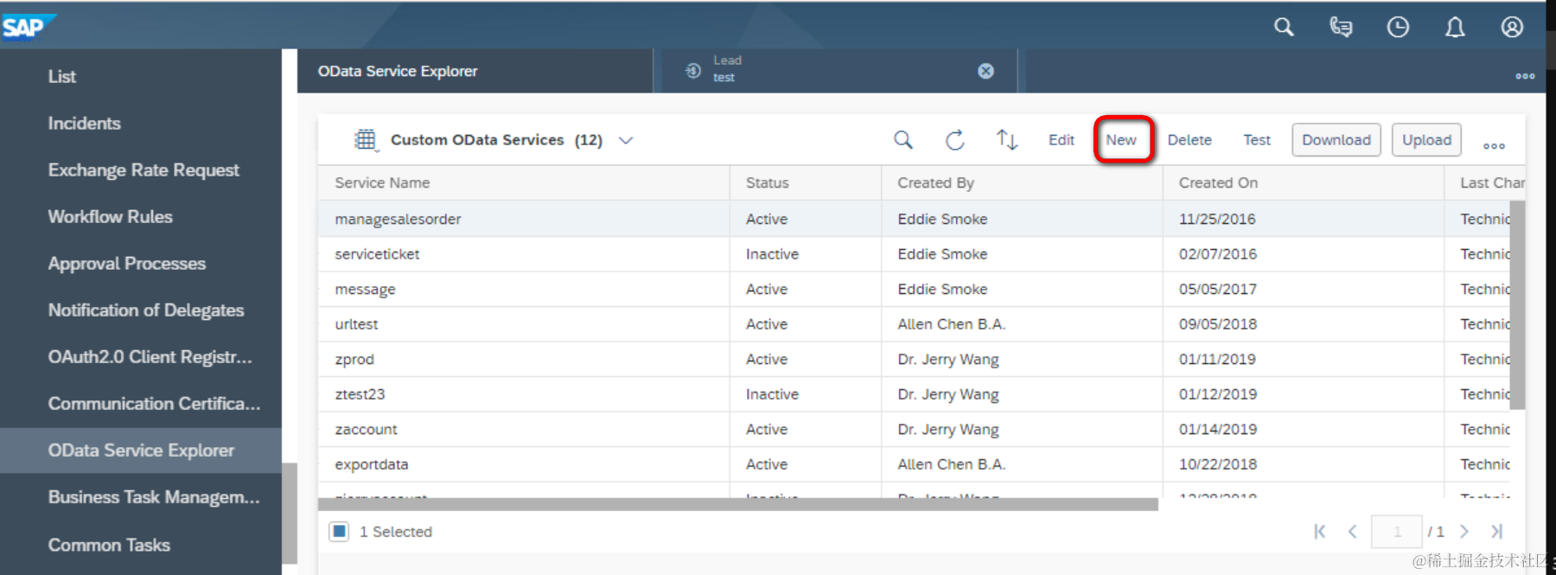Viewport: 1556px width, 575px height.
Task: Click the page number input field
Action: tap(1396, 531)
